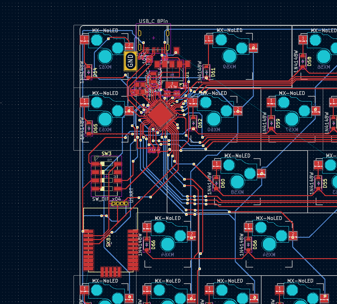Screen dimensions: 337x304
Task: Click the large center hole of MX59
Action: coord(230,56)
